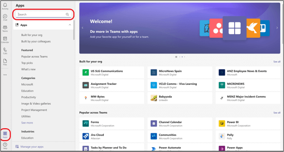This screenshot has width=284, height=152.
Task: Open Manage your apps
Action: coord(30,147)
